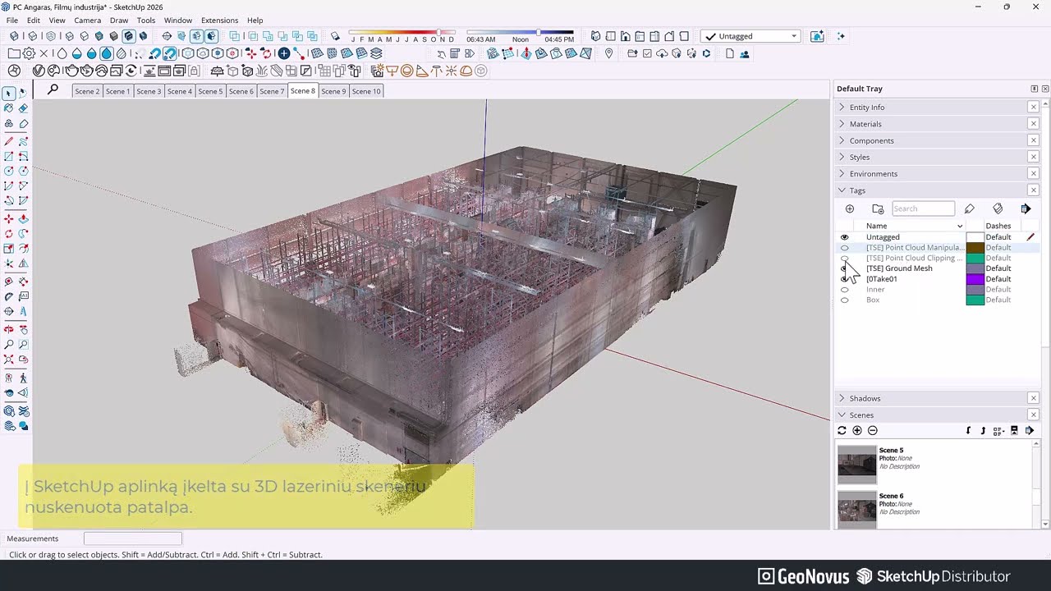The height and width of the screenshot is (591, 1051).
Task: Expand the Entity Info panel
Action: coord(842,108)
